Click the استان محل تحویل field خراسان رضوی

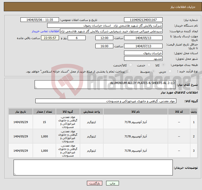click(x=143, y=53)
